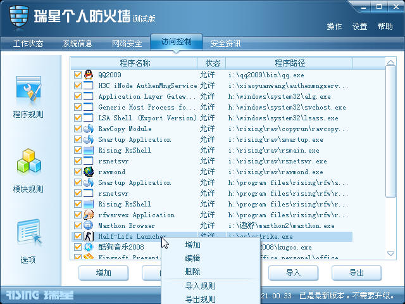Click path h:\windows\system32\lsass.exe
The height and width of the screenshot is (304, 405).
pyautogui.click(x=283, y=118)
